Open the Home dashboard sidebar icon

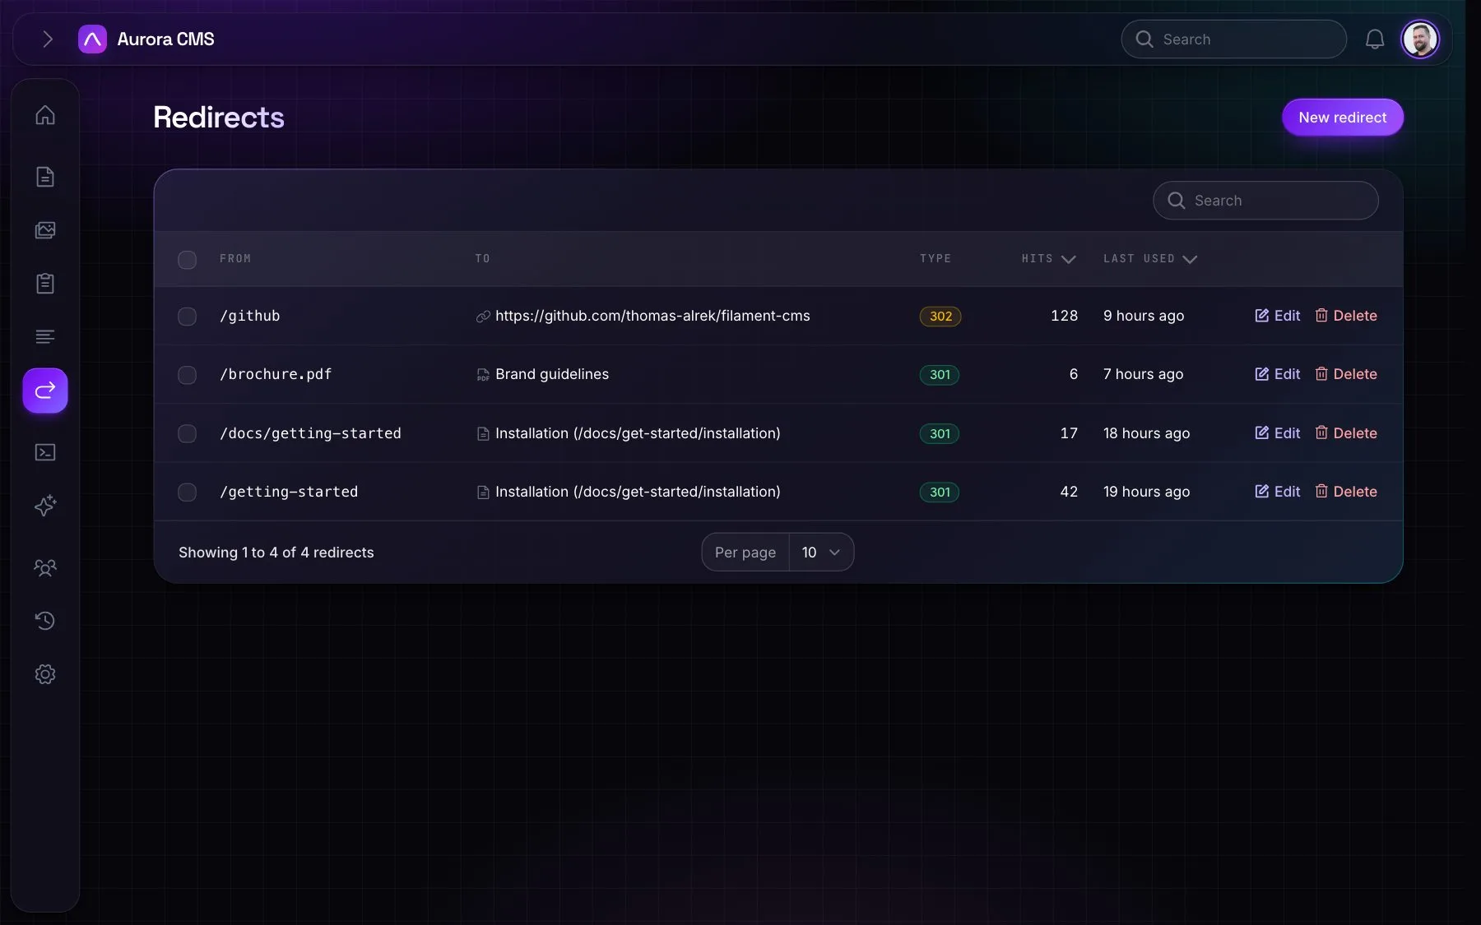pos(45,115)
